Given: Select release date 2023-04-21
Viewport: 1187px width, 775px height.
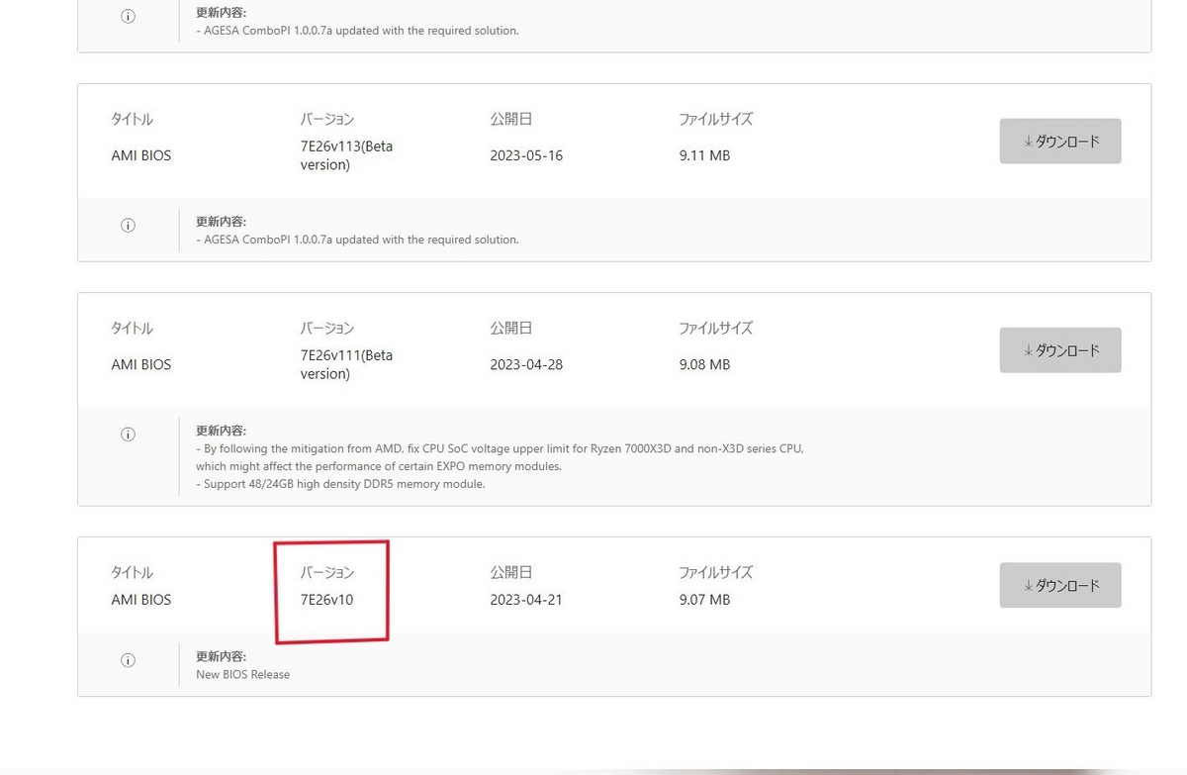Looking at the screenshot, I should point(526,600).
